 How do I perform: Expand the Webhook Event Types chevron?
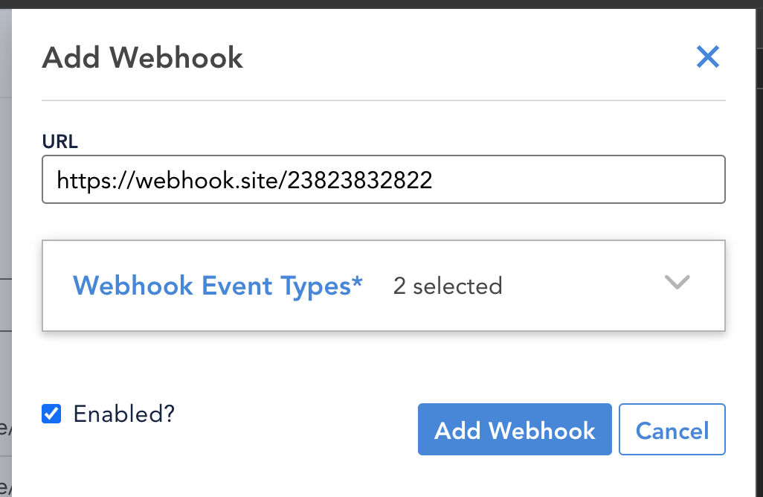pos(677,282)
